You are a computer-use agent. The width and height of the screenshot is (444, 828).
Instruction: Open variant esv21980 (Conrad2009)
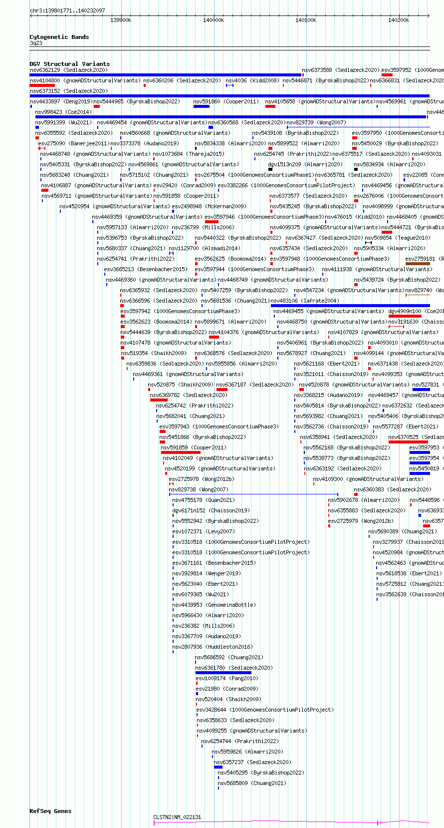pos(227,689)
